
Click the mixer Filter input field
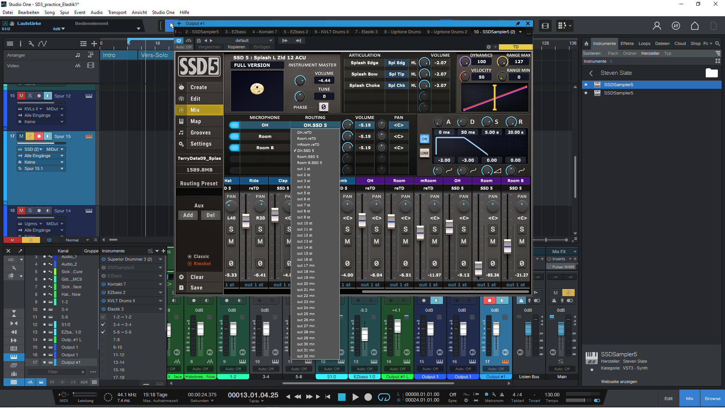tap(53, 372)
